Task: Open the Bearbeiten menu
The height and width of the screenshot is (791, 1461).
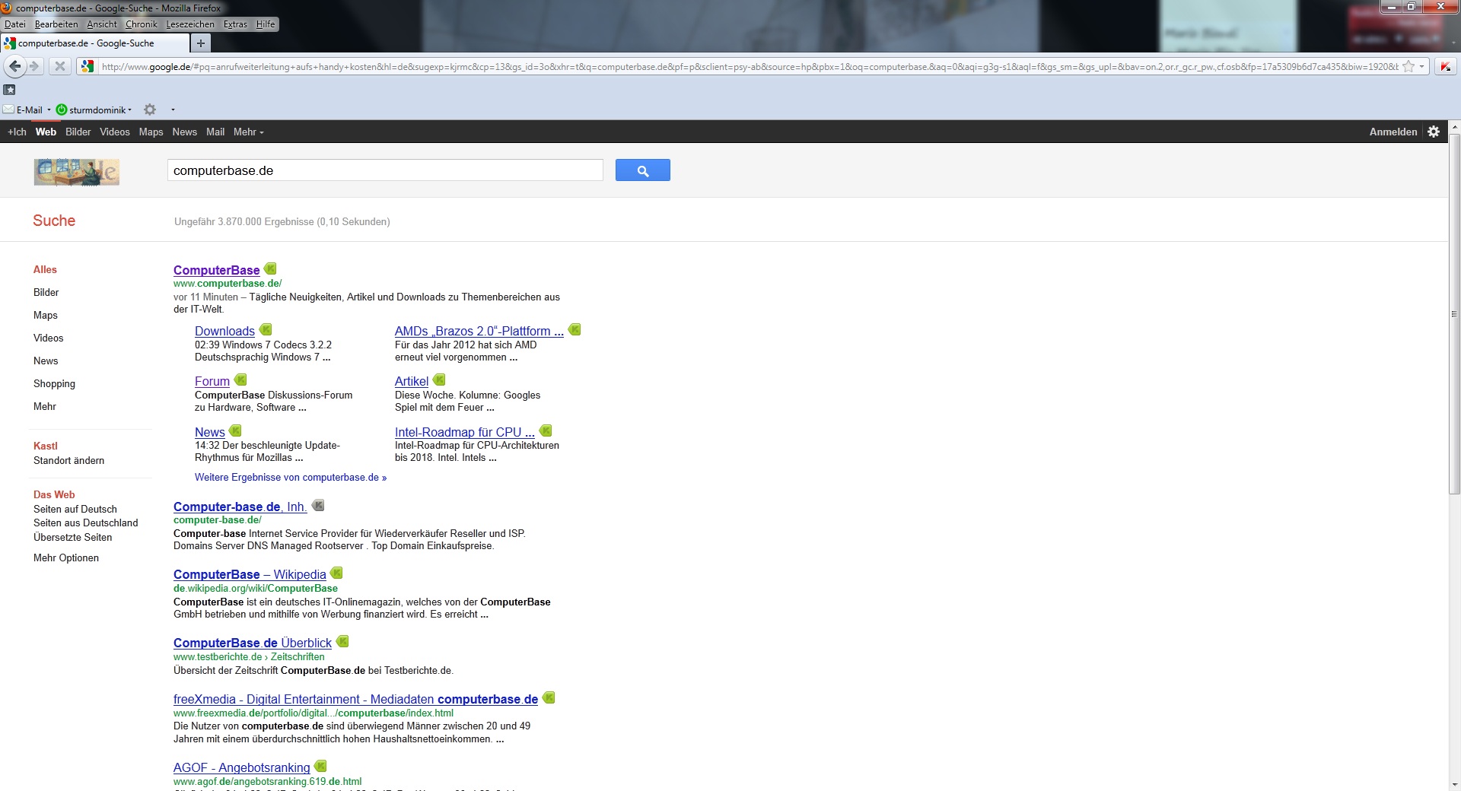Action: click(x=56, y=24)
